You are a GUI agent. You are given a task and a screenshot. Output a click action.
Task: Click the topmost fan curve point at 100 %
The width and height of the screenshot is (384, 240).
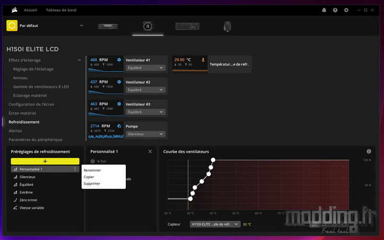click(x=213, y=160)
